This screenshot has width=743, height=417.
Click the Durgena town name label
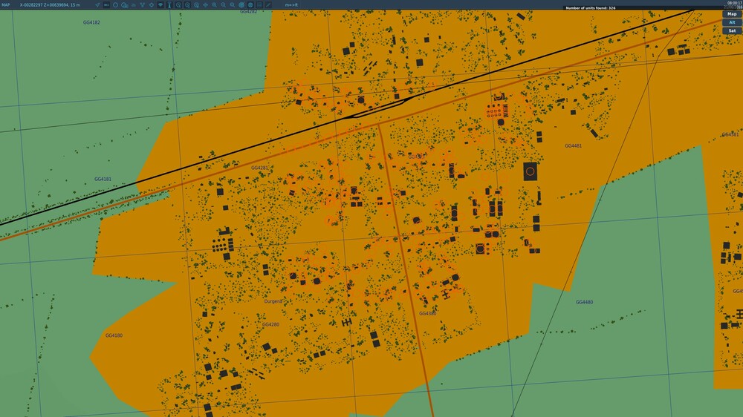click(x=273, y=301)
